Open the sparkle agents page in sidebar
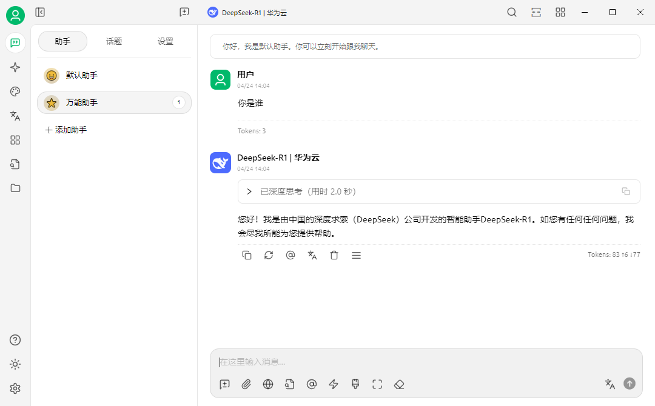 click(15, 67)
